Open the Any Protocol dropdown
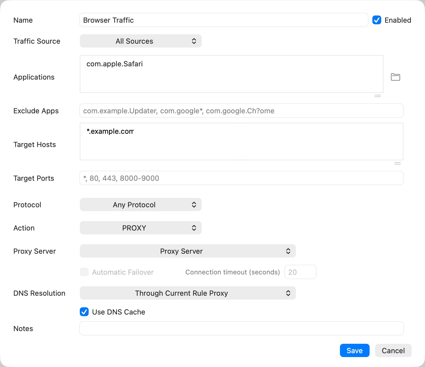Screen dimensions: 425x367 (140, 205)
